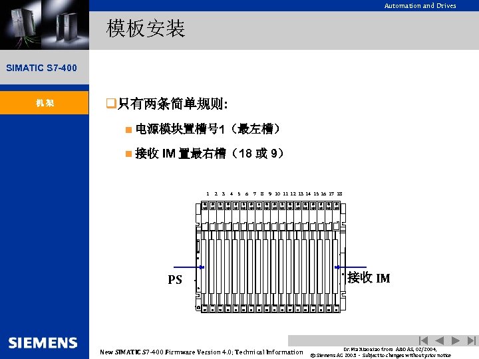
Task: Click the PLC product photo thumbnail
Action: 45,25
